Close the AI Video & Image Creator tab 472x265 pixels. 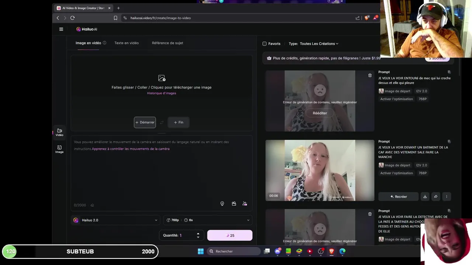[109, 8]
